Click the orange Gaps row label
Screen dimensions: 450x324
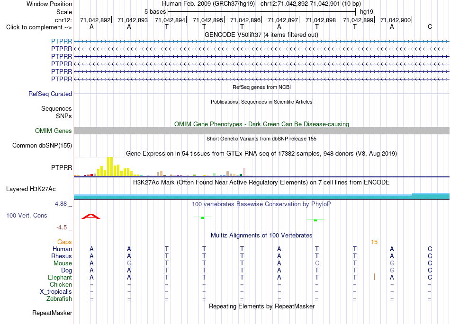coord(64,242)
